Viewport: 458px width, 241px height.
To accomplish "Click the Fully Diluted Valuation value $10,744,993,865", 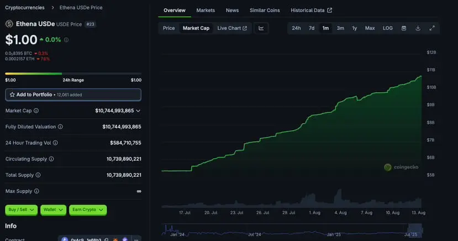I will pyautogui.click(x=122, y=127).
